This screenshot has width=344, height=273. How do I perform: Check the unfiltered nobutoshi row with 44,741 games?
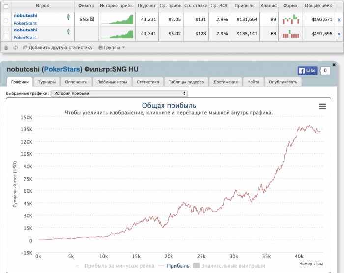[6, 35]
